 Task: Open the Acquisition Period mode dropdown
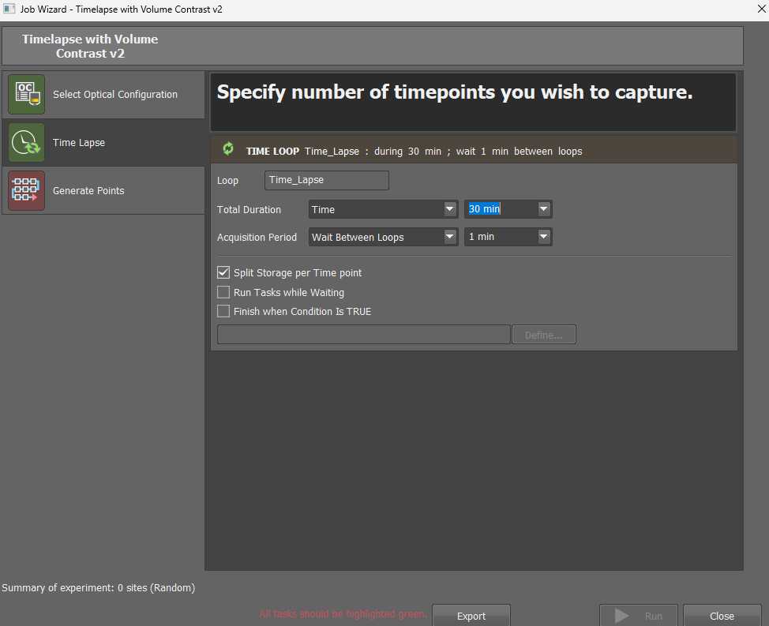pos(449,237)
